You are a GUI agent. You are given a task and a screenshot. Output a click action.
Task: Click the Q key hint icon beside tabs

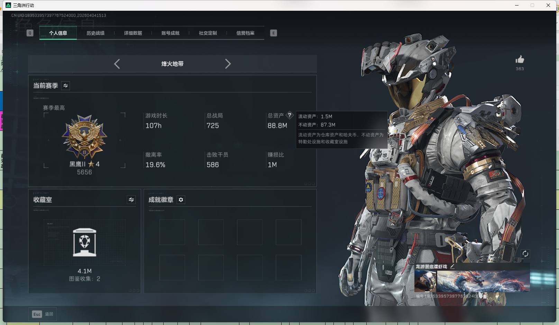30,33
